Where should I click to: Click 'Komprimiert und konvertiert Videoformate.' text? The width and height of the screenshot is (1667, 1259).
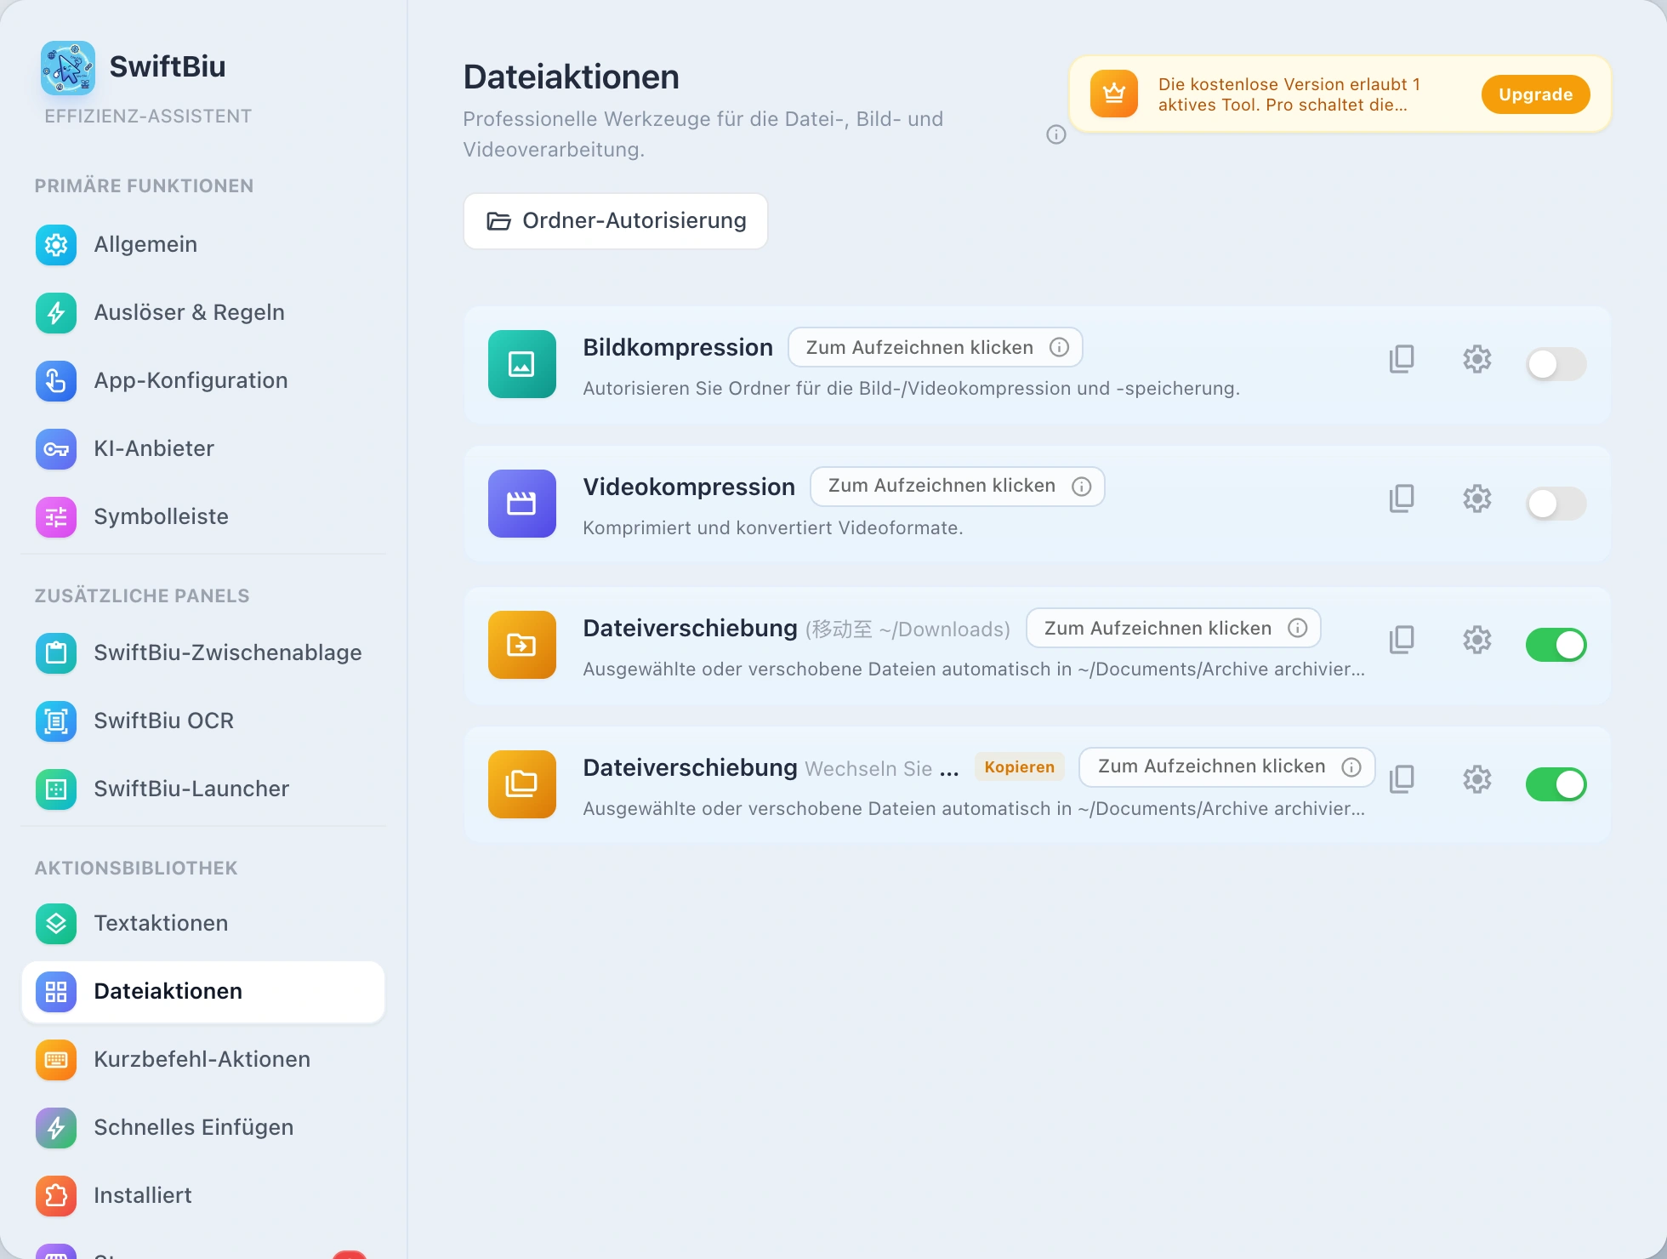pos(773,528)
